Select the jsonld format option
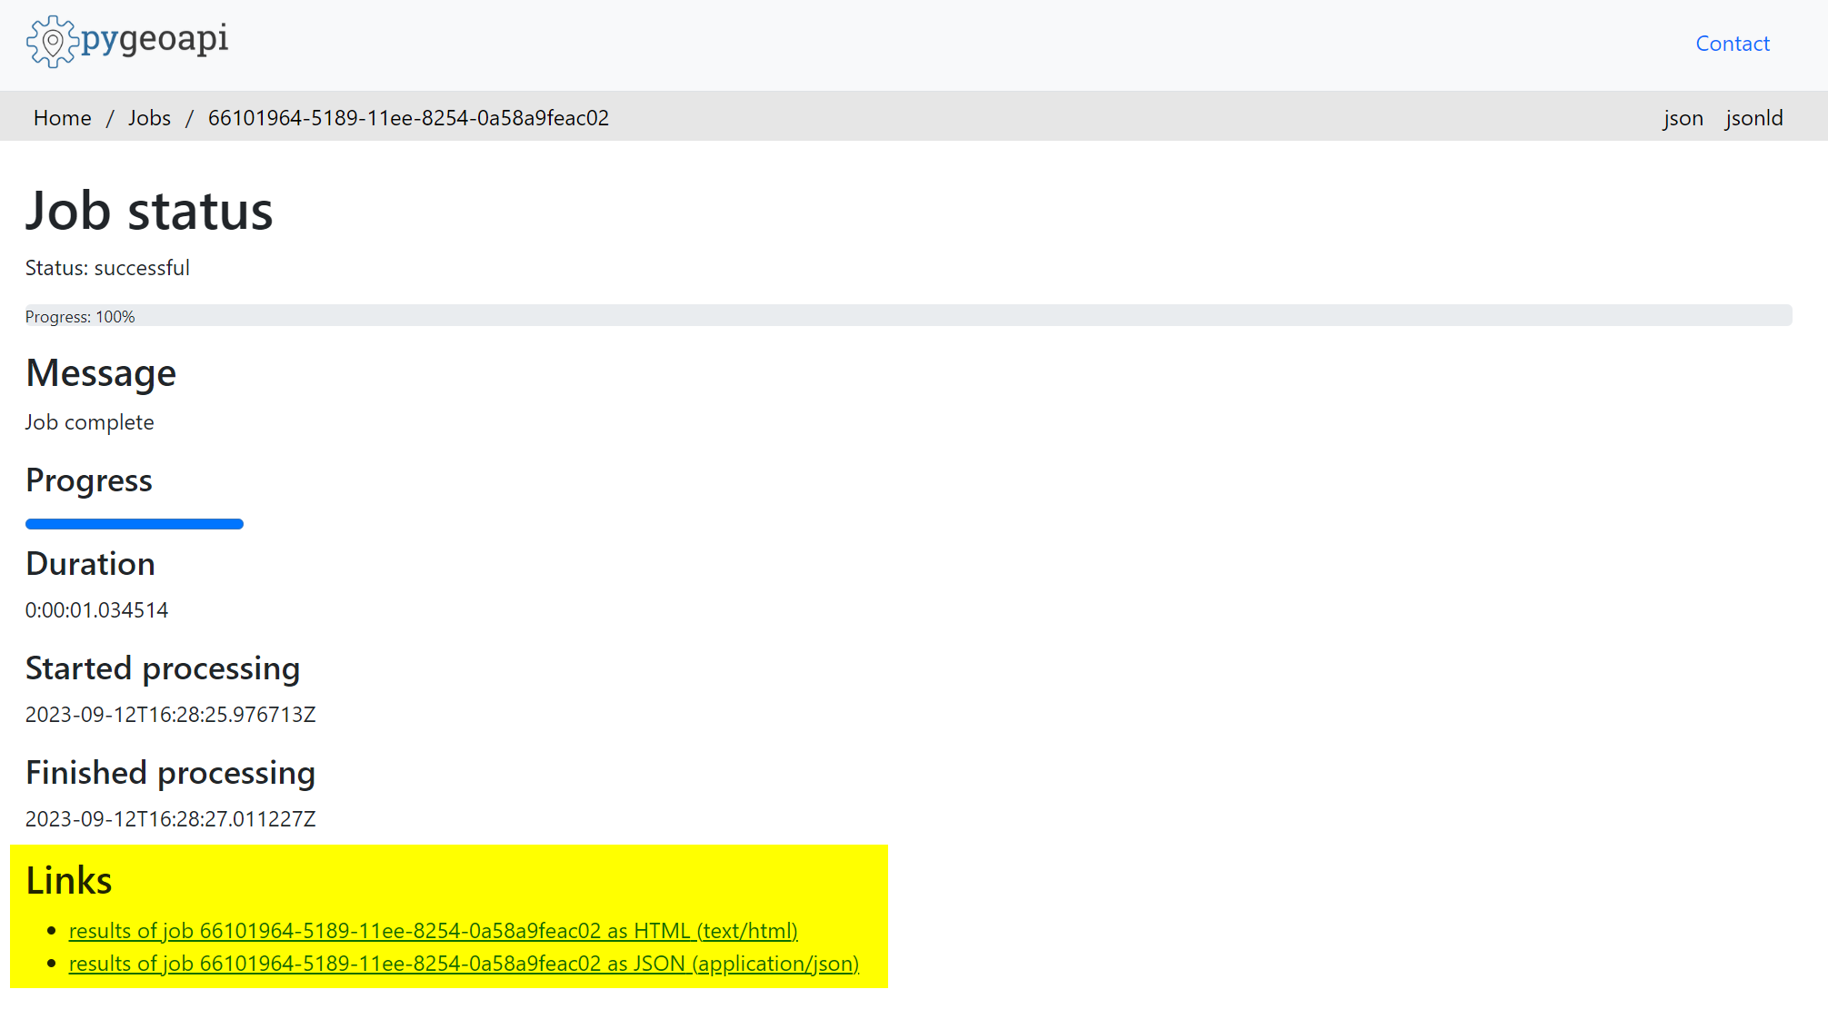This screenshot has width=1828, height=1009. pos(1753,117)
